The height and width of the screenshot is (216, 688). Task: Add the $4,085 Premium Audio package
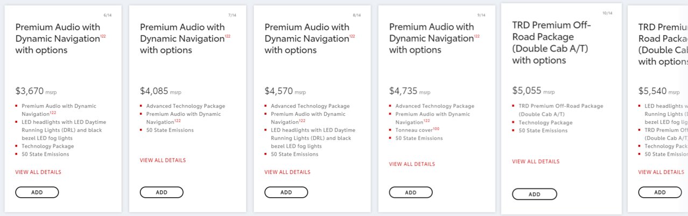click(x=162, y=192)
